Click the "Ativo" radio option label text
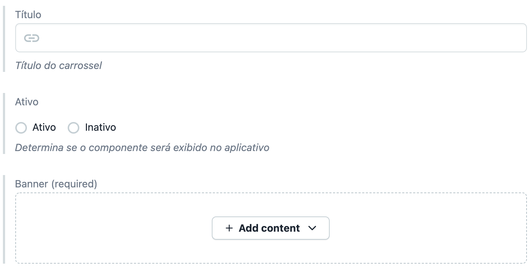 click(44, 127)
